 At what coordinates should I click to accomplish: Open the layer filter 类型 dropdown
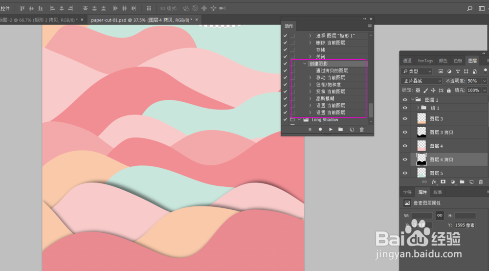[x=417, y=71]
